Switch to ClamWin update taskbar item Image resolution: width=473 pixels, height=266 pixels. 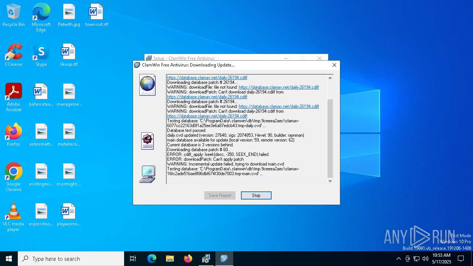click(x=224, y=259)
